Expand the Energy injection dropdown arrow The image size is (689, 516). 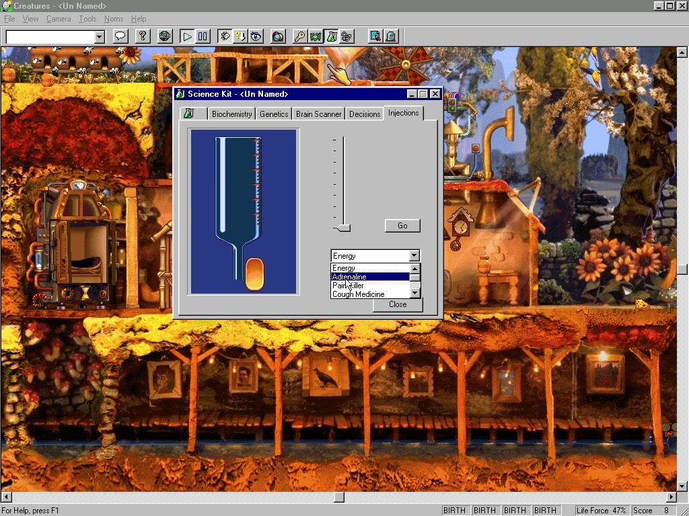[x=414, y=255]
